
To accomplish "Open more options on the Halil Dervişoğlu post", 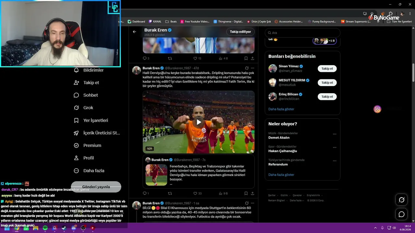I will click(253, 68).
